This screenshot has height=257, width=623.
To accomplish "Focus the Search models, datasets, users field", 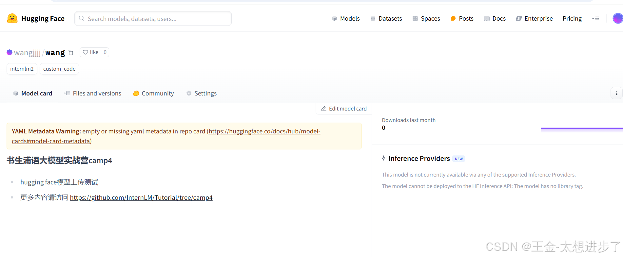I will coord(153,19).
